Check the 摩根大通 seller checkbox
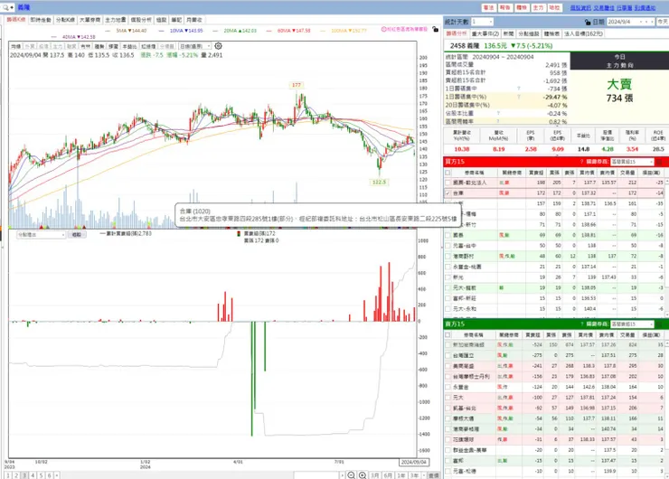 [448, 418]
